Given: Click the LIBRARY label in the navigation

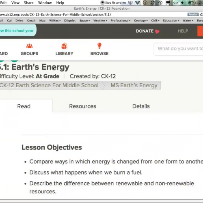Looking at the screenshot, I should 64,54.
